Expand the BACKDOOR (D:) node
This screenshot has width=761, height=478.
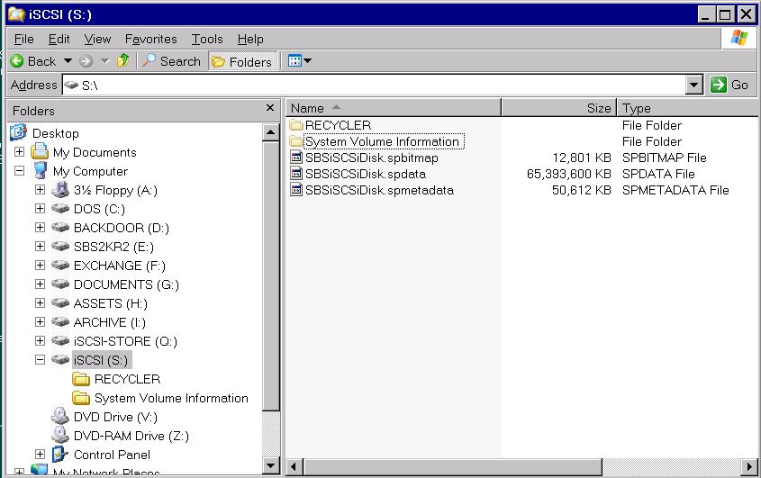coord(41,228)
